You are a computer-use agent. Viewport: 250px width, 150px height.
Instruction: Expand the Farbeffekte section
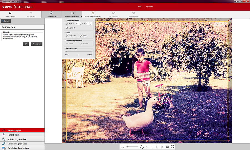coord(22,134)
